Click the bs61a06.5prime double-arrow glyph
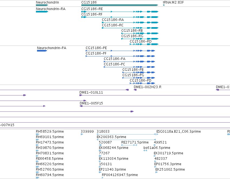This screenshot has height=179, width=230. tap(145, 151)
